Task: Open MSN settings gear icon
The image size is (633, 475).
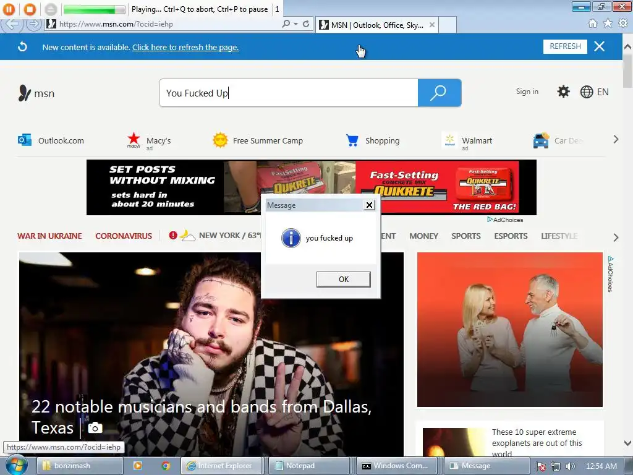Action: [x=564, y=92]
